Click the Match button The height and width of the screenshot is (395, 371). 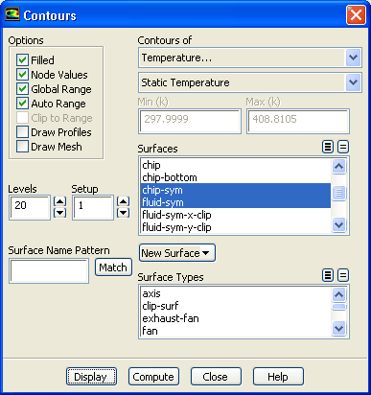pyautogui.click(x=113, y=267)
